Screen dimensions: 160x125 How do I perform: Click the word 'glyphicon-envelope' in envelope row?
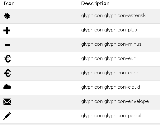click(127, 102)
